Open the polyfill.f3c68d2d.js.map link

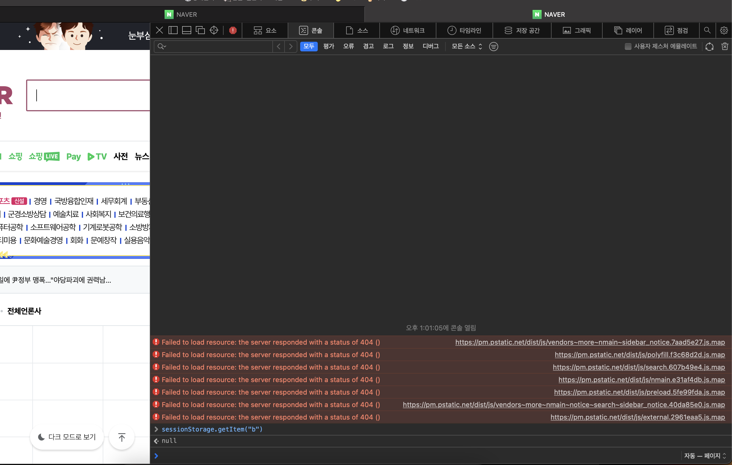coord(640,355)
